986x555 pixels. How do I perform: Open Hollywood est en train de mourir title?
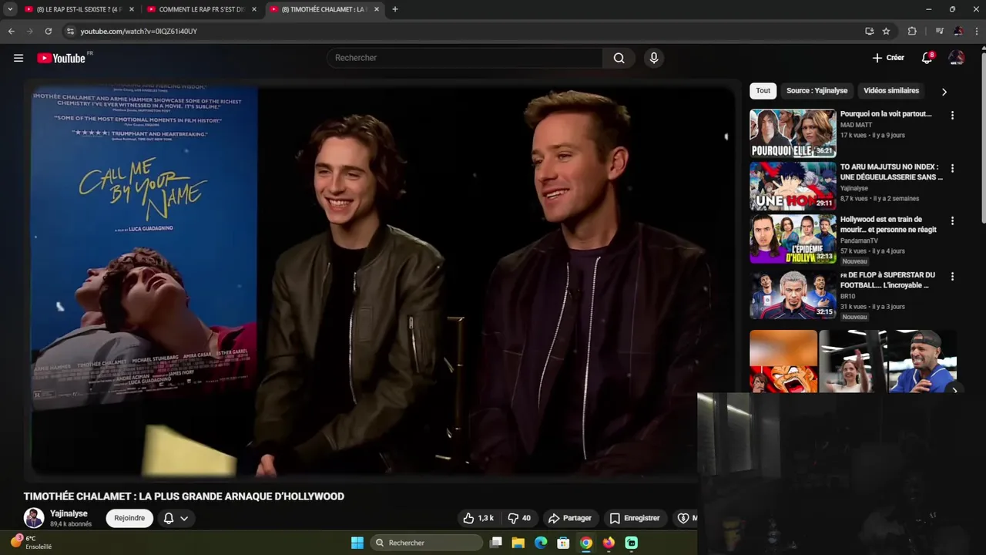click(x=889, y=224)
